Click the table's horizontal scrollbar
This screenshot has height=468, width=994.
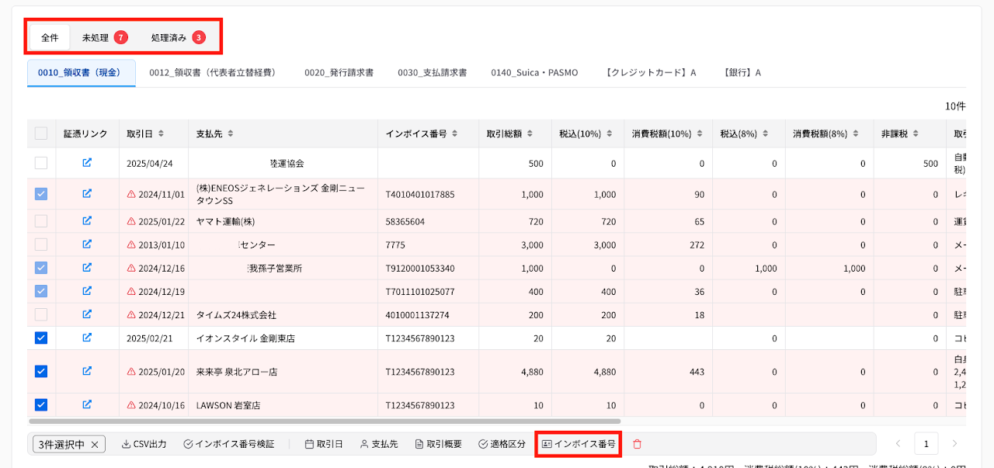325,421
